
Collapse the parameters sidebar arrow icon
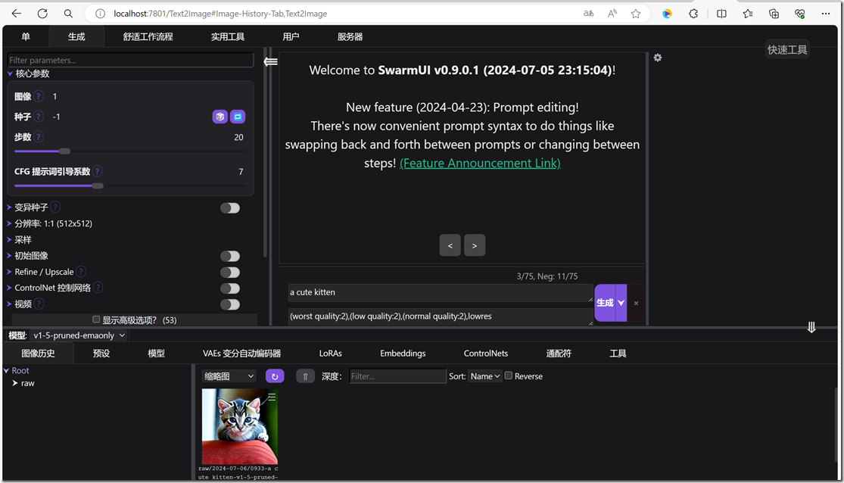click(x=271, y=61)
